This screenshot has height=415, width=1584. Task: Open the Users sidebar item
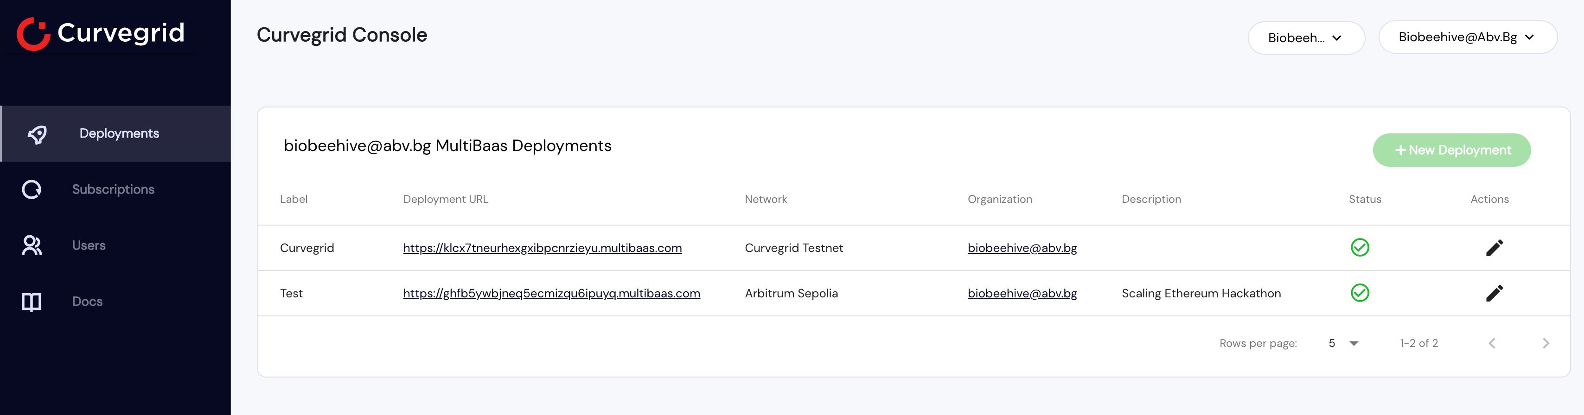[115, 245]
